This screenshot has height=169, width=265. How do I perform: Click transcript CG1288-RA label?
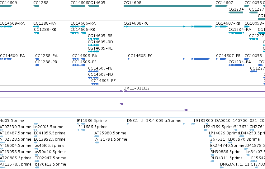click(45, 23)
